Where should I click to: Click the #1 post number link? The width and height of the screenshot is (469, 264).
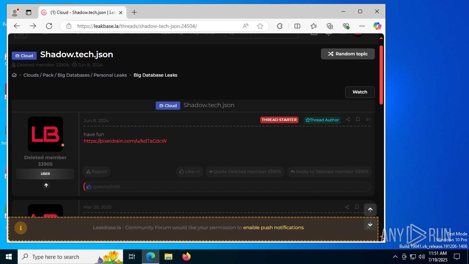pyautogui.click(x=368, y=120)
